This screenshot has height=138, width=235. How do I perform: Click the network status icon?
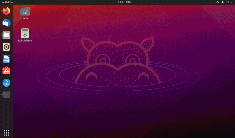click(218, 2)
